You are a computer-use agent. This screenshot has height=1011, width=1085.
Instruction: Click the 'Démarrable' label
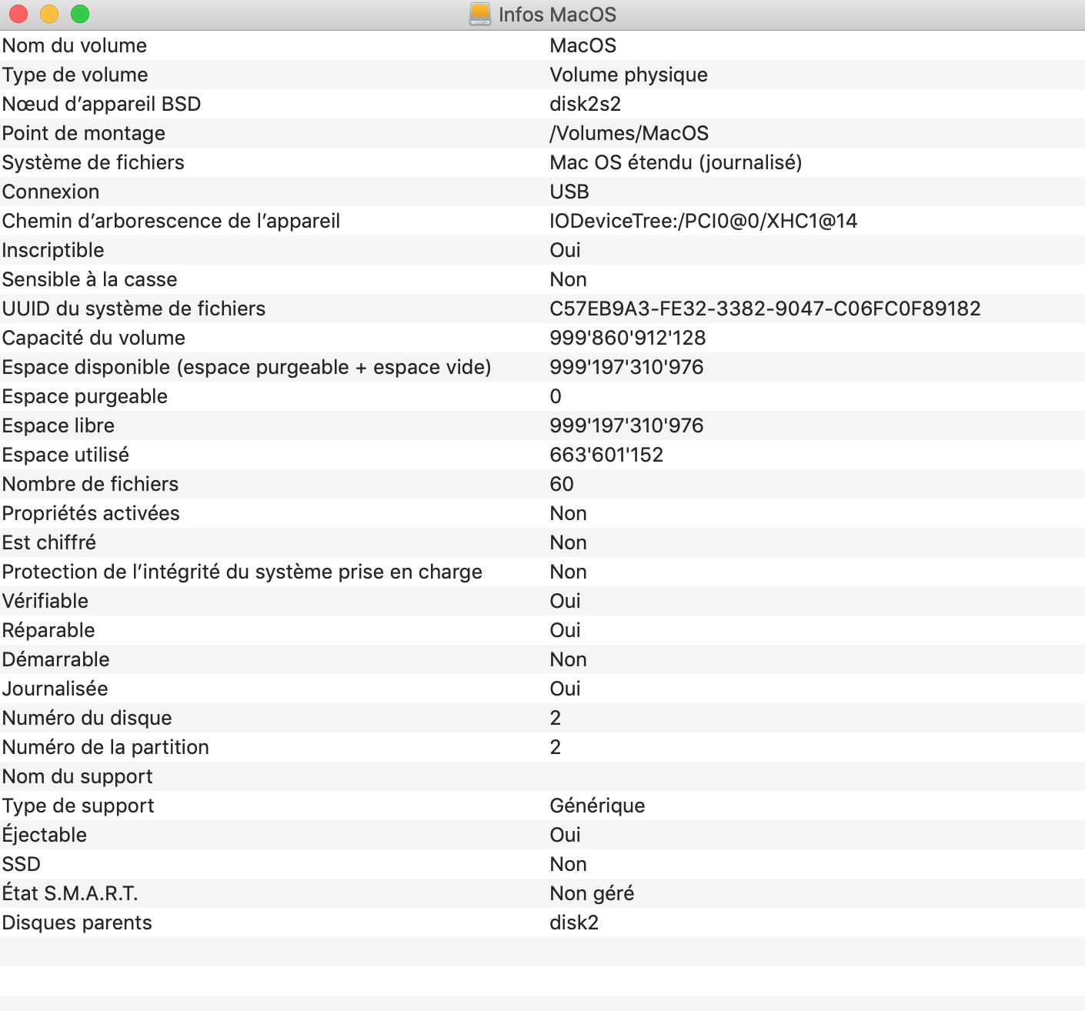click(x=56, y=659)
